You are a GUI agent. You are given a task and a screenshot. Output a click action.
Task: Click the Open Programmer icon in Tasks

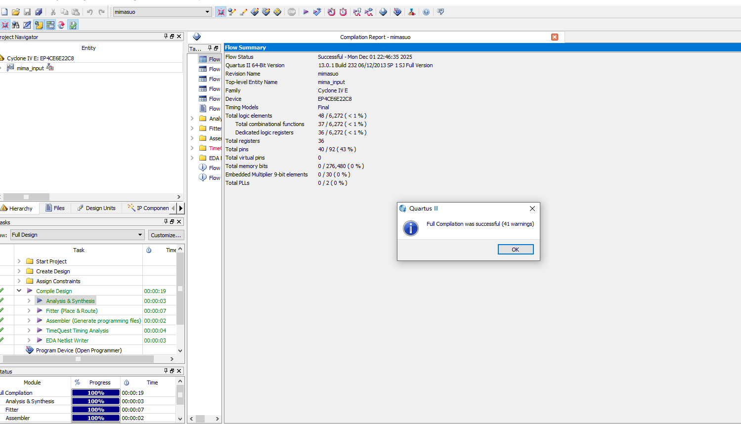(30, 350)
